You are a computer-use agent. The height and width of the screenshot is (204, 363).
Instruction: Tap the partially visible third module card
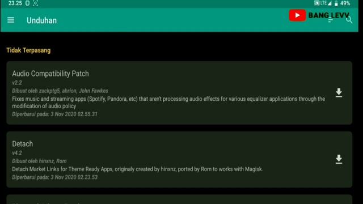[179, 199]
